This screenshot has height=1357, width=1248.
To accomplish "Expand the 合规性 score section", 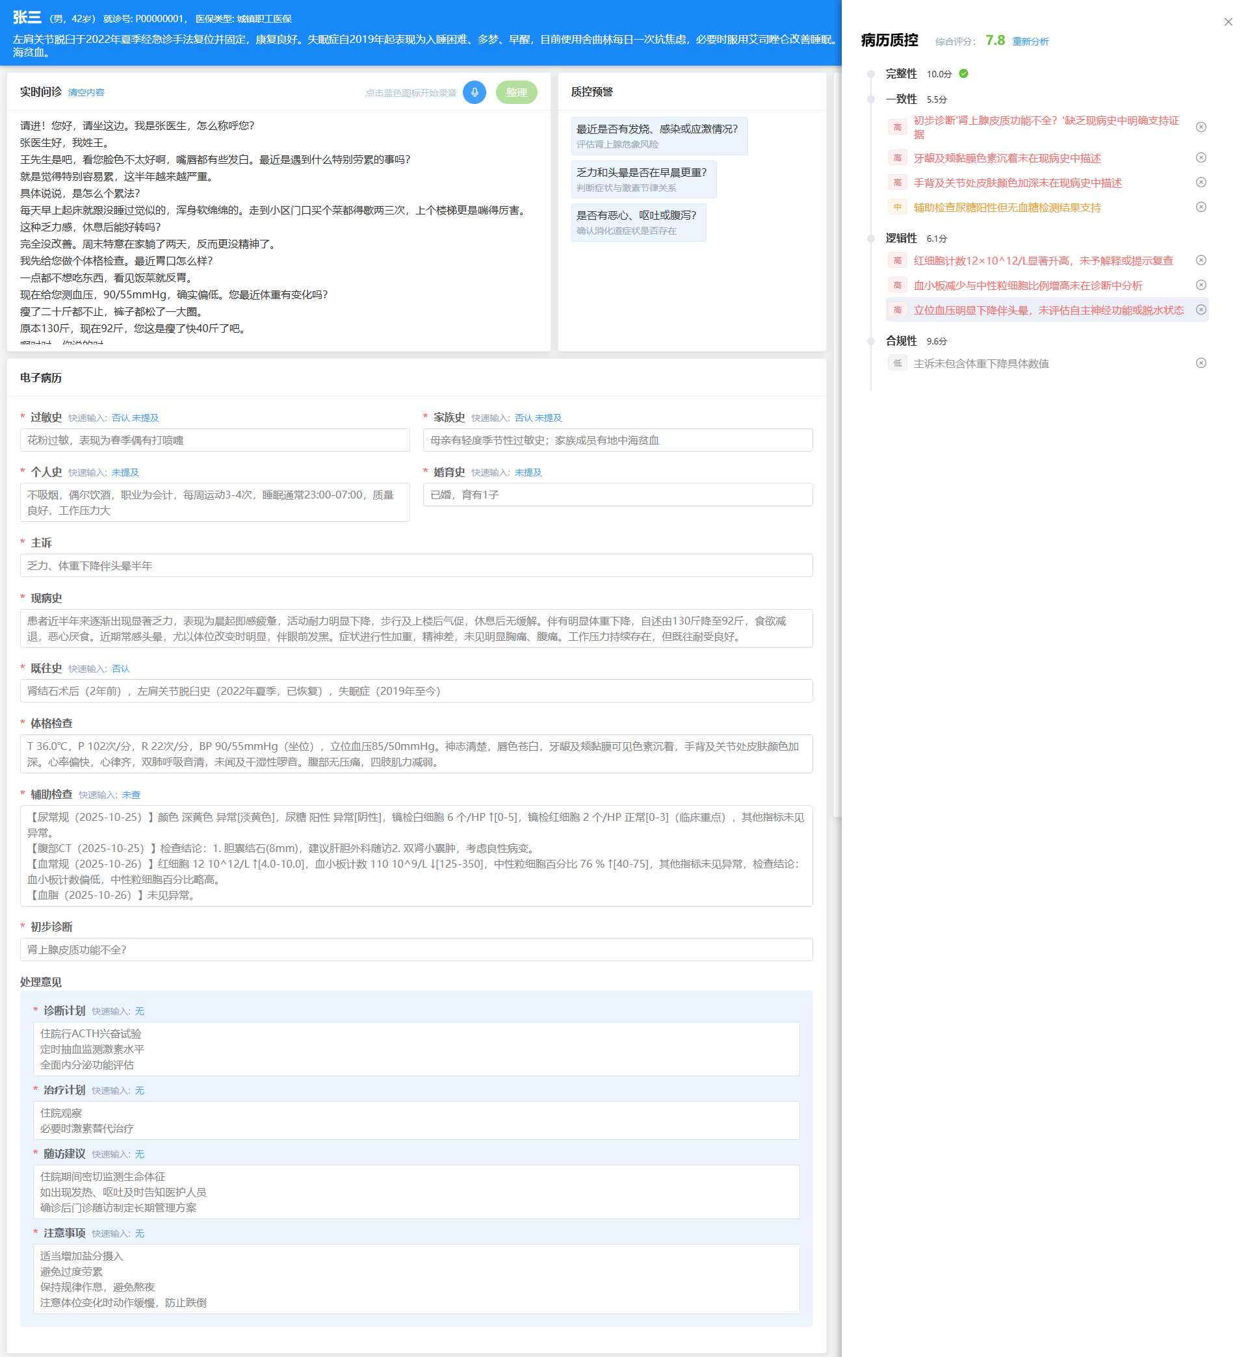I will 901,341.
